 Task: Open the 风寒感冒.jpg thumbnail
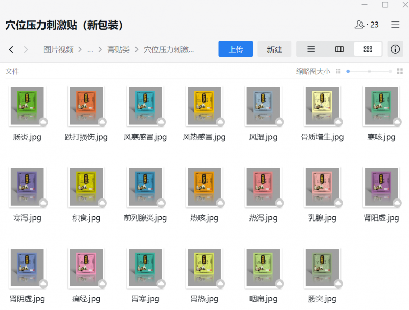(x=145, y=106)
